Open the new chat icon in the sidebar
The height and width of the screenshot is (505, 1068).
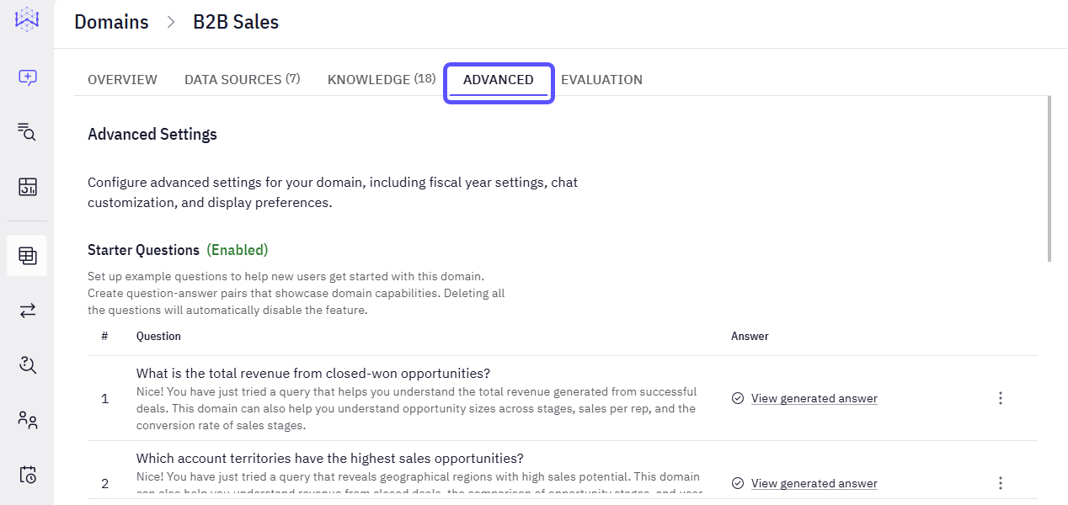pyautogui.click(x=27, y=77)
